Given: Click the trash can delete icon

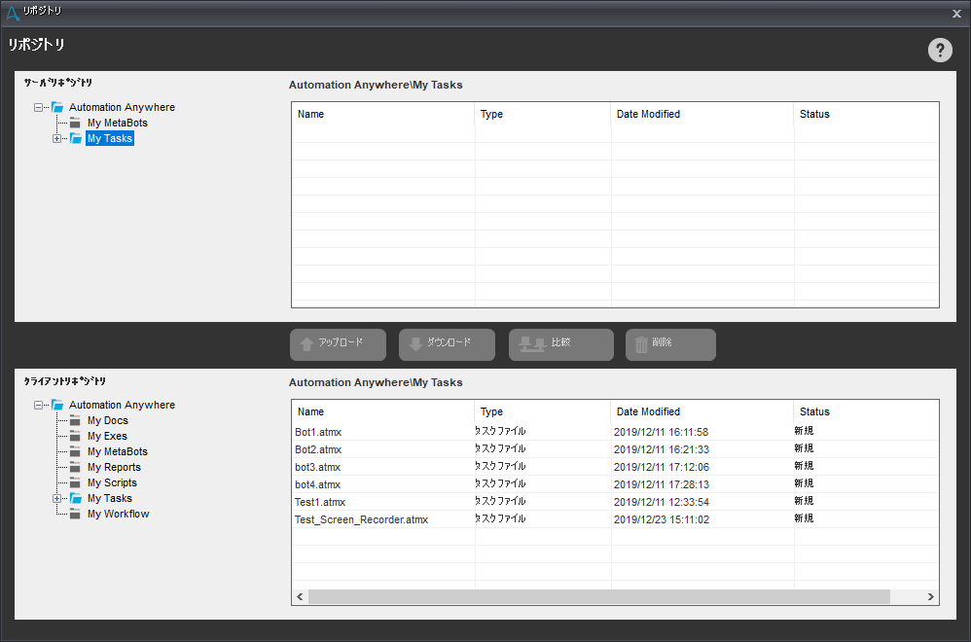Looking at the screenshot, I should tap(641, 344).
